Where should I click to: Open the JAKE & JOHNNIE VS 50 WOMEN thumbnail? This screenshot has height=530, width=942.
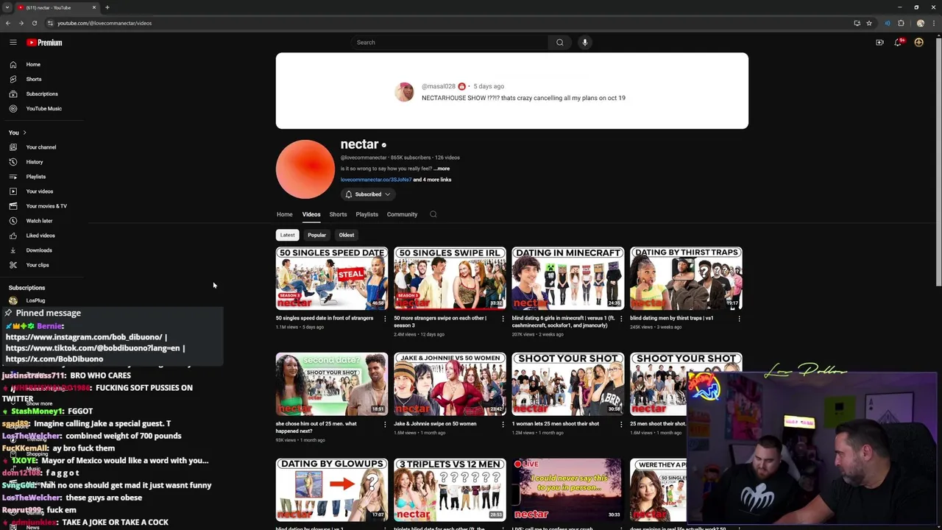pos(450,384)
